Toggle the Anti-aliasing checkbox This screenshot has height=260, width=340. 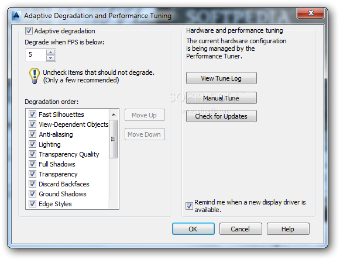(x=32, y=134)
